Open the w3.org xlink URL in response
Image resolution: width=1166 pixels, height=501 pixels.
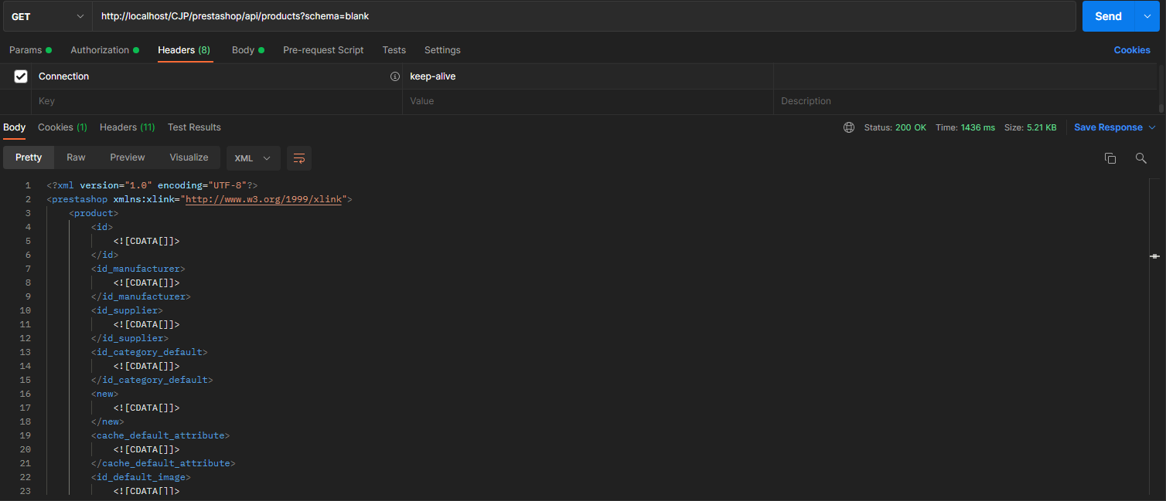point(264,199)
